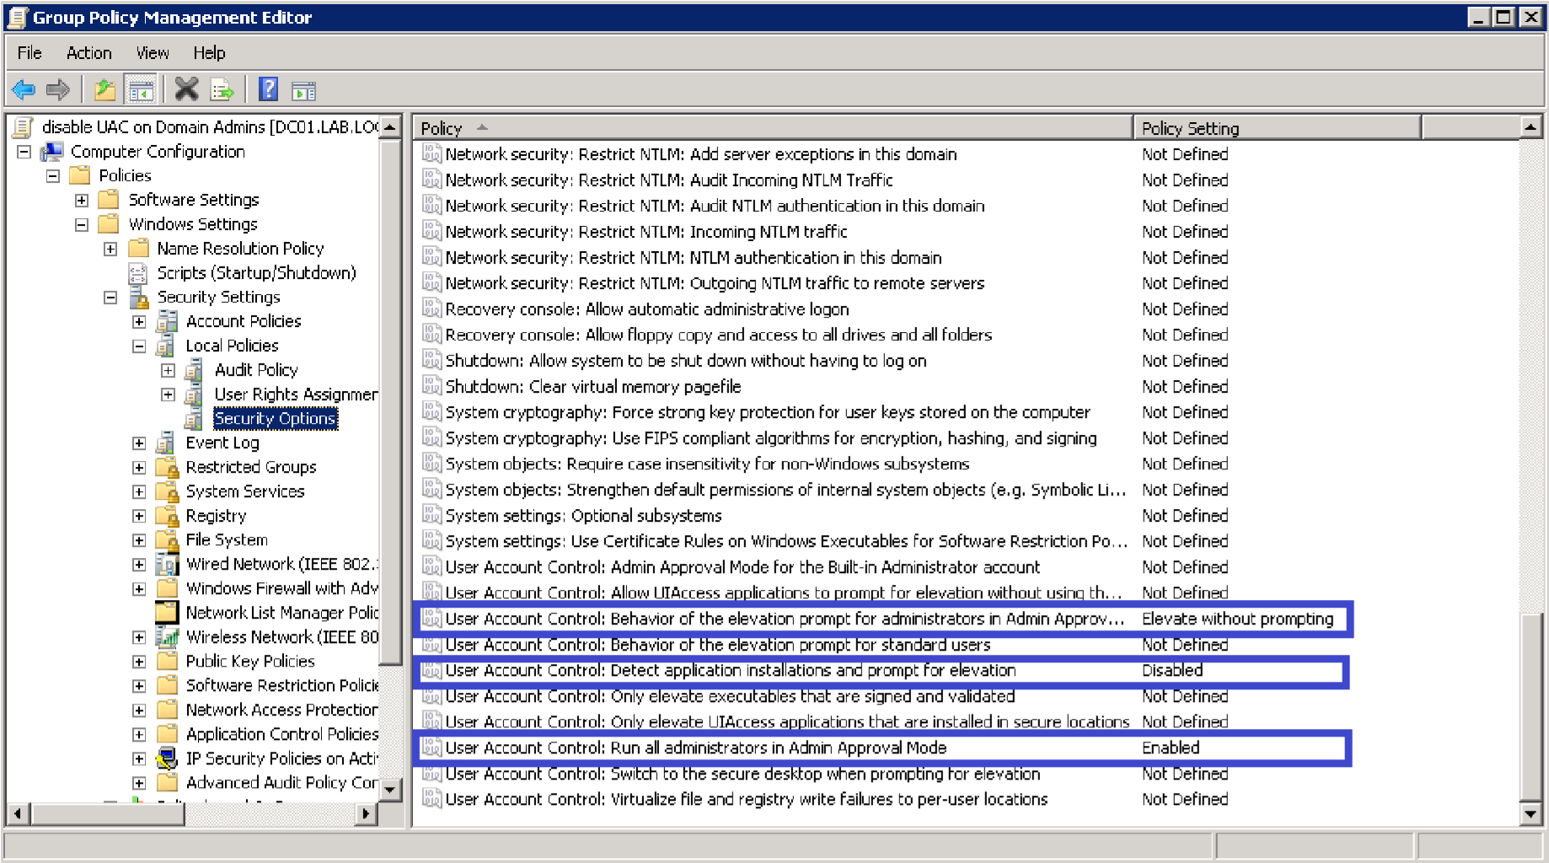
Task: Select Detect application installations policy row
Action: (730, 671)
